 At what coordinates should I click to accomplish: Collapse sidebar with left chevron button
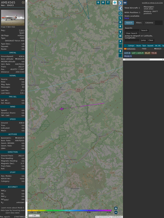point(120,8)
